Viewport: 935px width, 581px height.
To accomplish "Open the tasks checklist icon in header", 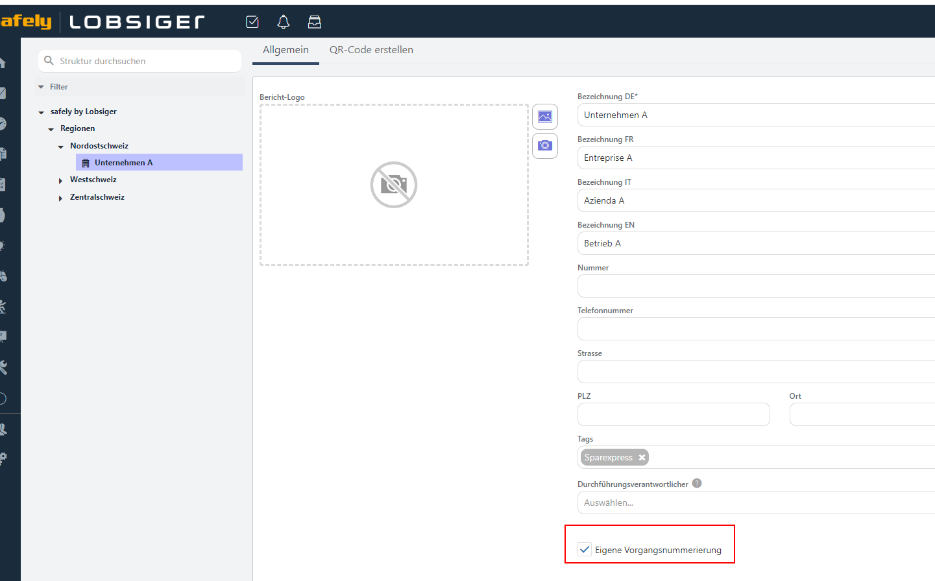I will [252, 22].
